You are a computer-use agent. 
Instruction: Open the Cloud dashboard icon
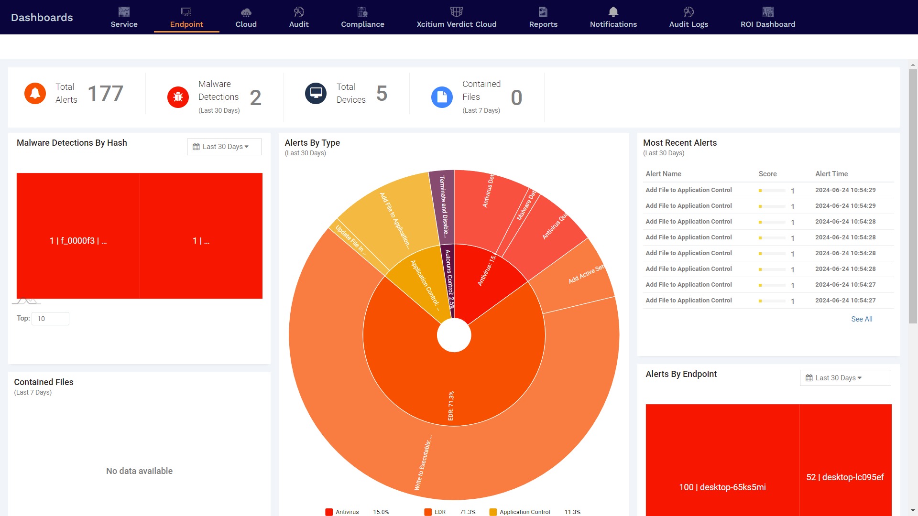(246, 12)
